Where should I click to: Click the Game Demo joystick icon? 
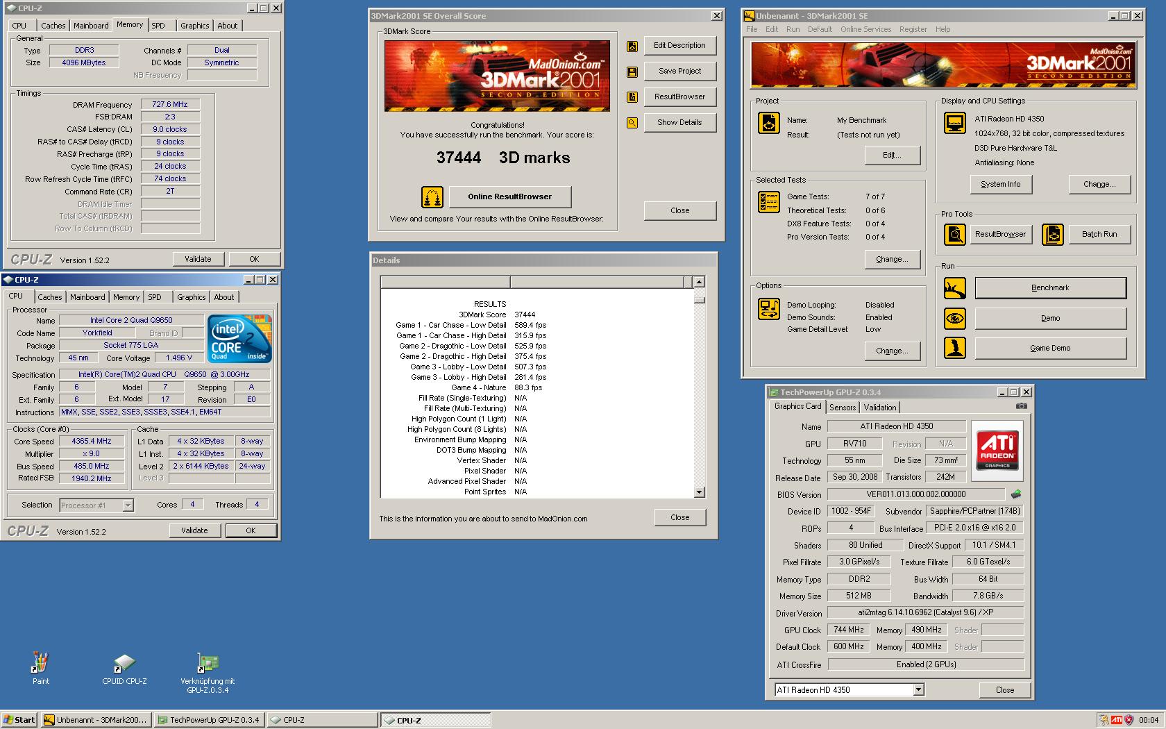pos(955,348)
